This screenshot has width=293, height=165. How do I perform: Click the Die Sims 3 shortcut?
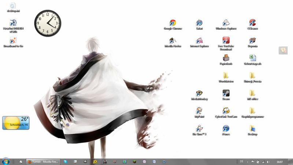tap(199, 129)
